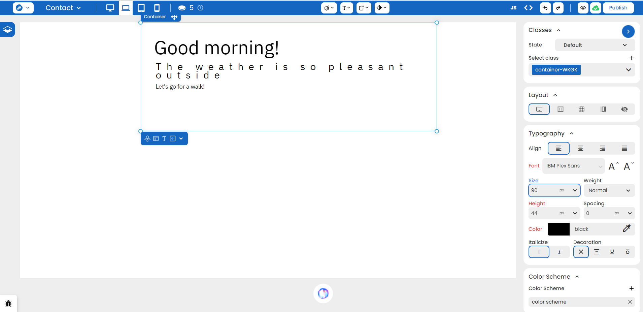Decrease font size with A down
This screenshot has height=312, width=643.
(629, 166)
